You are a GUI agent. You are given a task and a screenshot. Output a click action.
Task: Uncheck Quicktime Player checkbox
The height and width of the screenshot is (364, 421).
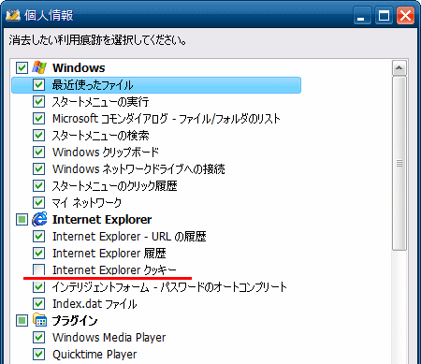(38, 354)
